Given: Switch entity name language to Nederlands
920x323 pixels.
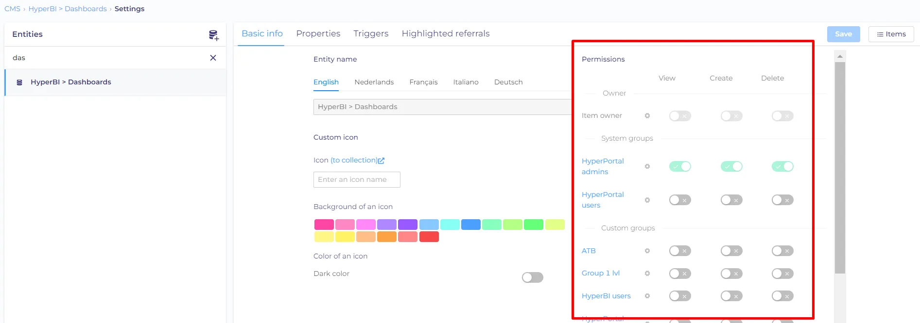Looking at the screenshot, I should pyautogui.click(x=374, y=82).
